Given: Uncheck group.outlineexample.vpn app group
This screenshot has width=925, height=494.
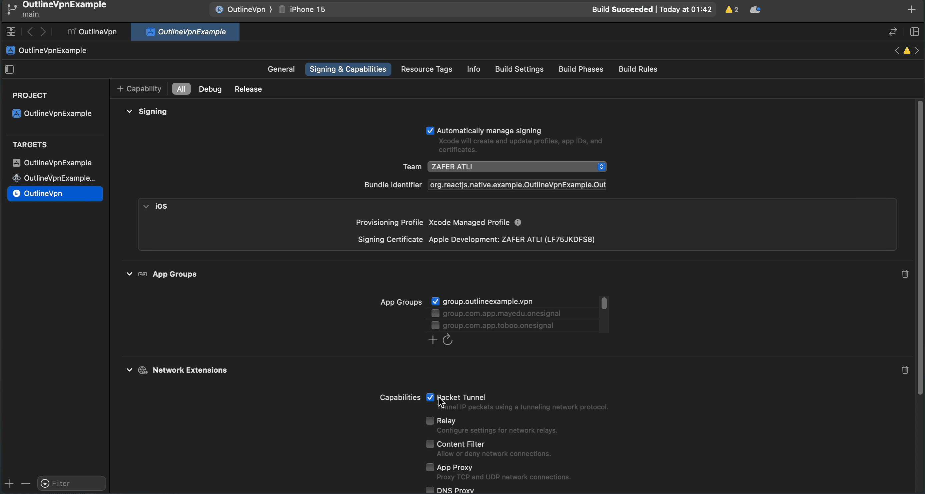Looking at the screenshot, I should click(x=435, y=301).
